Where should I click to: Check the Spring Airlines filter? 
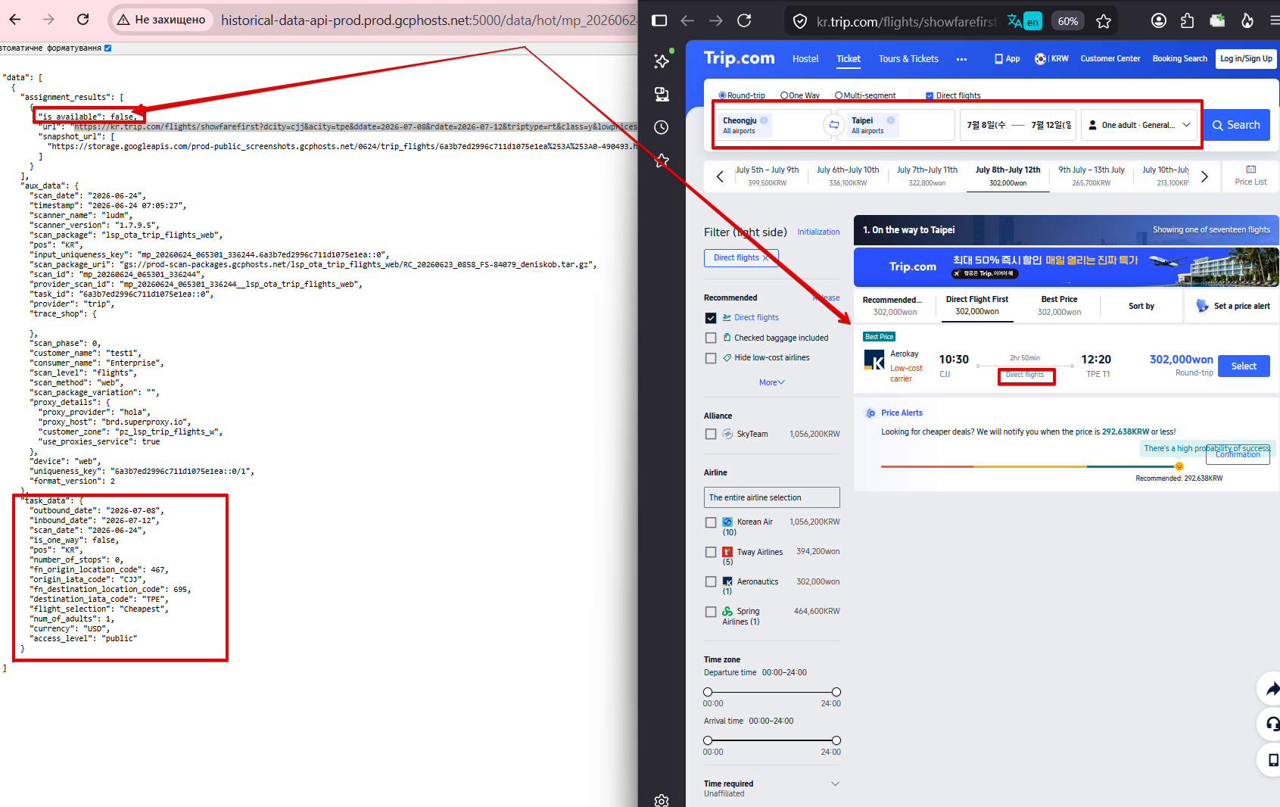pyautogui.click(x=711, y=612)
